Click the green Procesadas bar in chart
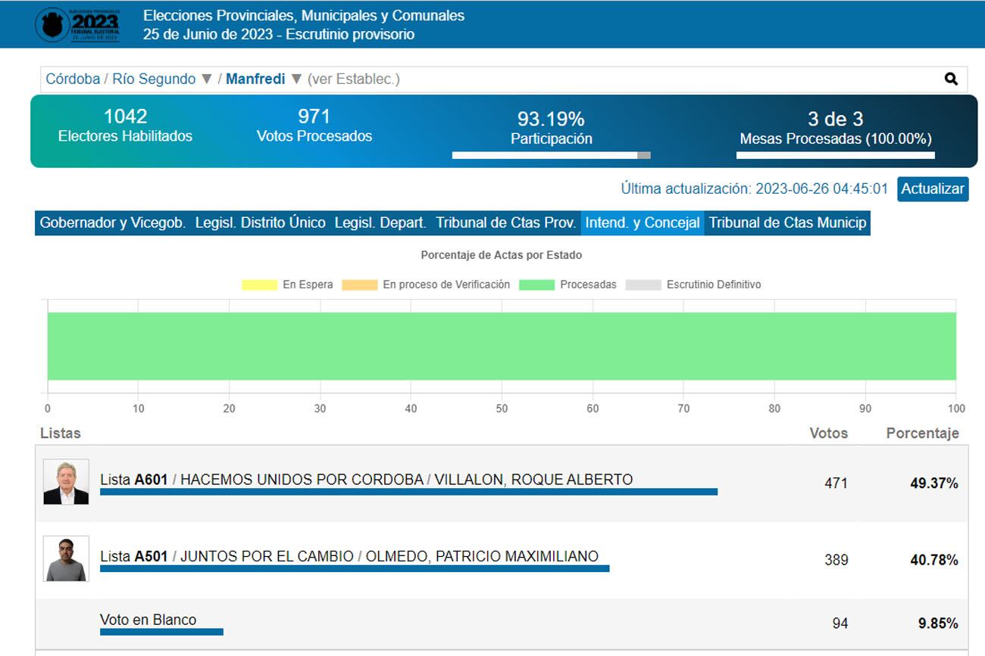The image size is (985, 656). [502, 346]
